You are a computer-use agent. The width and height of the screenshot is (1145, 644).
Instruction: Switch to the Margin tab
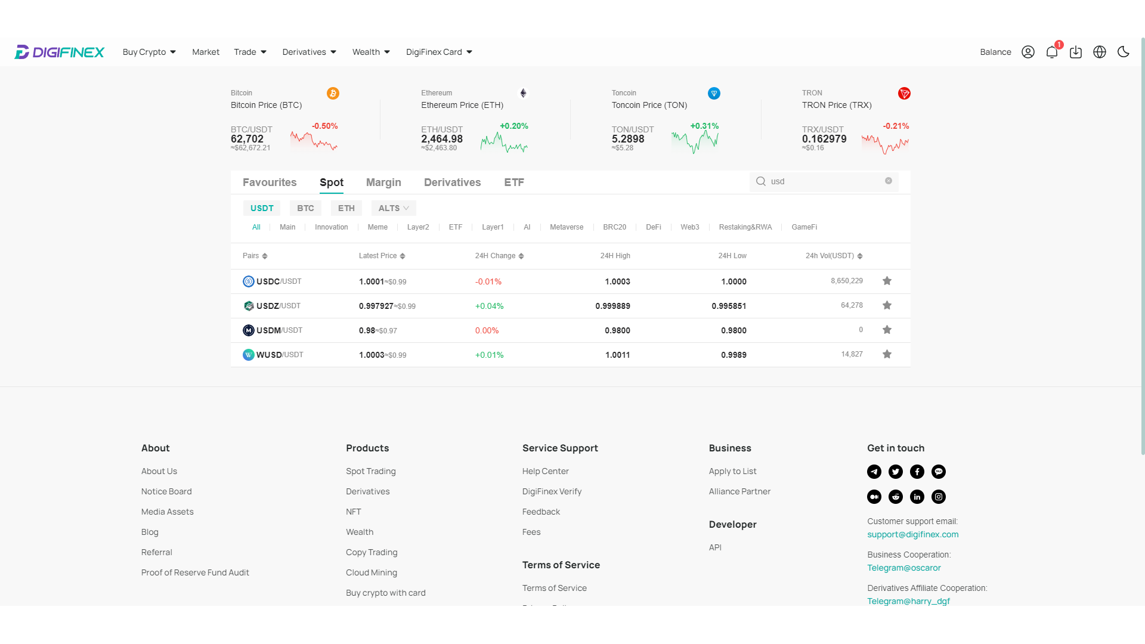tap(383, 182)
